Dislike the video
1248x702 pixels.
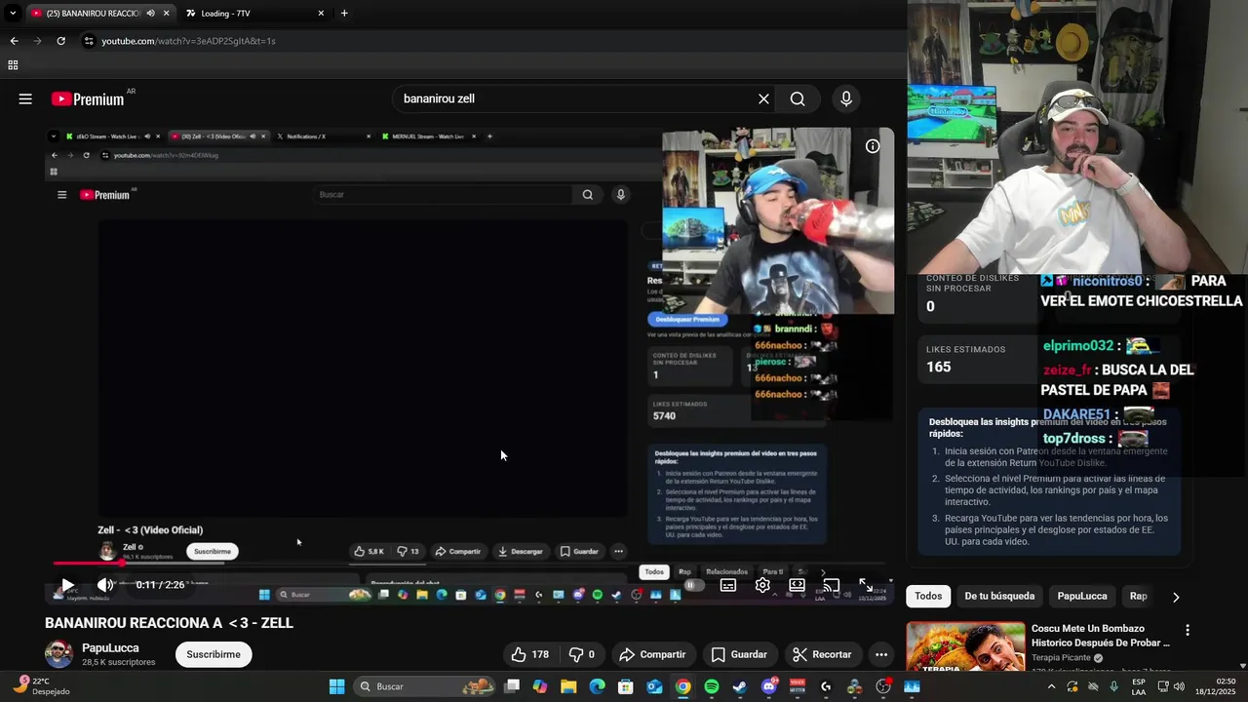tap(581, 654)
